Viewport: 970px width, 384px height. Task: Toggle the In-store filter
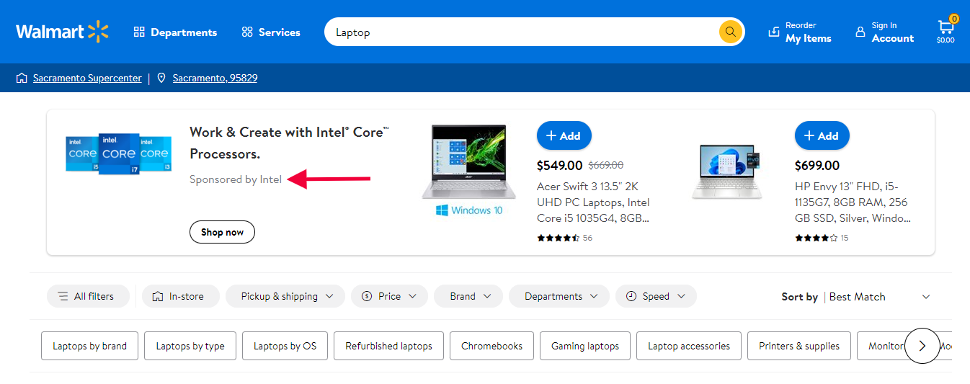pos(180,296)
